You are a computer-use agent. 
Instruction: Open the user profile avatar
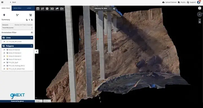coord(198,2)
